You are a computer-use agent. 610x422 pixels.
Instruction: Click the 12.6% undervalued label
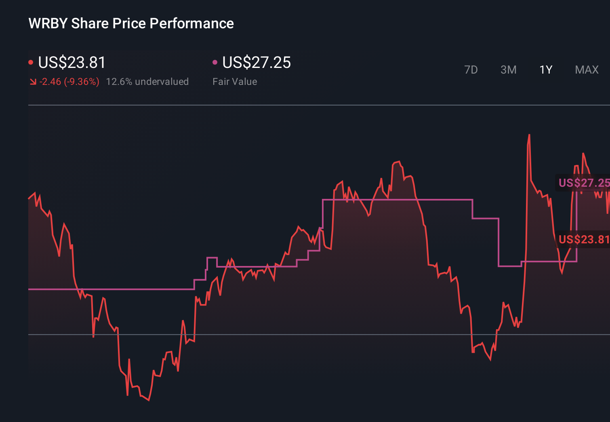(x=147, y=81)
